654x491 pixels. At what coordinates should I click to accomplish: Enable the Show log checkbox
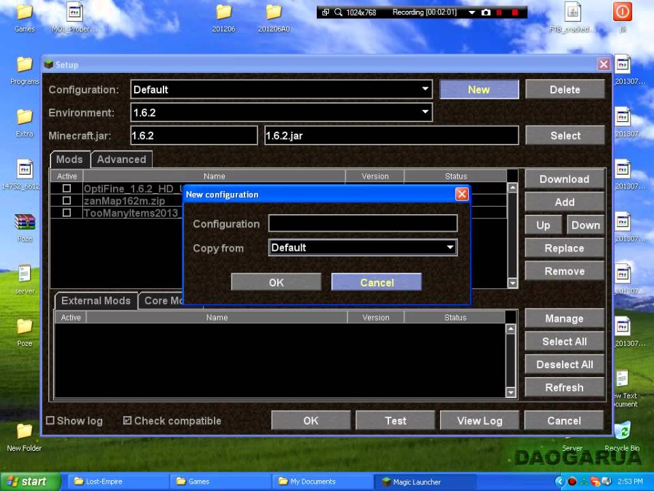pyautogui.click(x=50, y=421)
